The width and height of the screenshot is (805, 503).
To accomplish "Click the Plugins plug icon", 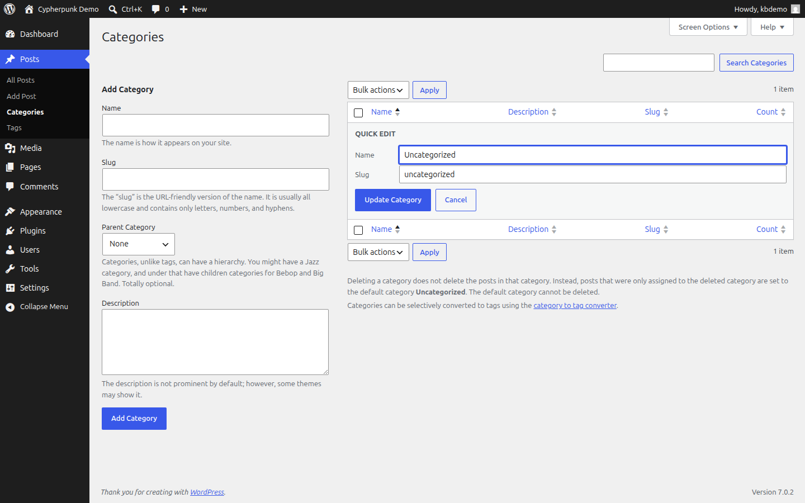I will tap(10, 231).
